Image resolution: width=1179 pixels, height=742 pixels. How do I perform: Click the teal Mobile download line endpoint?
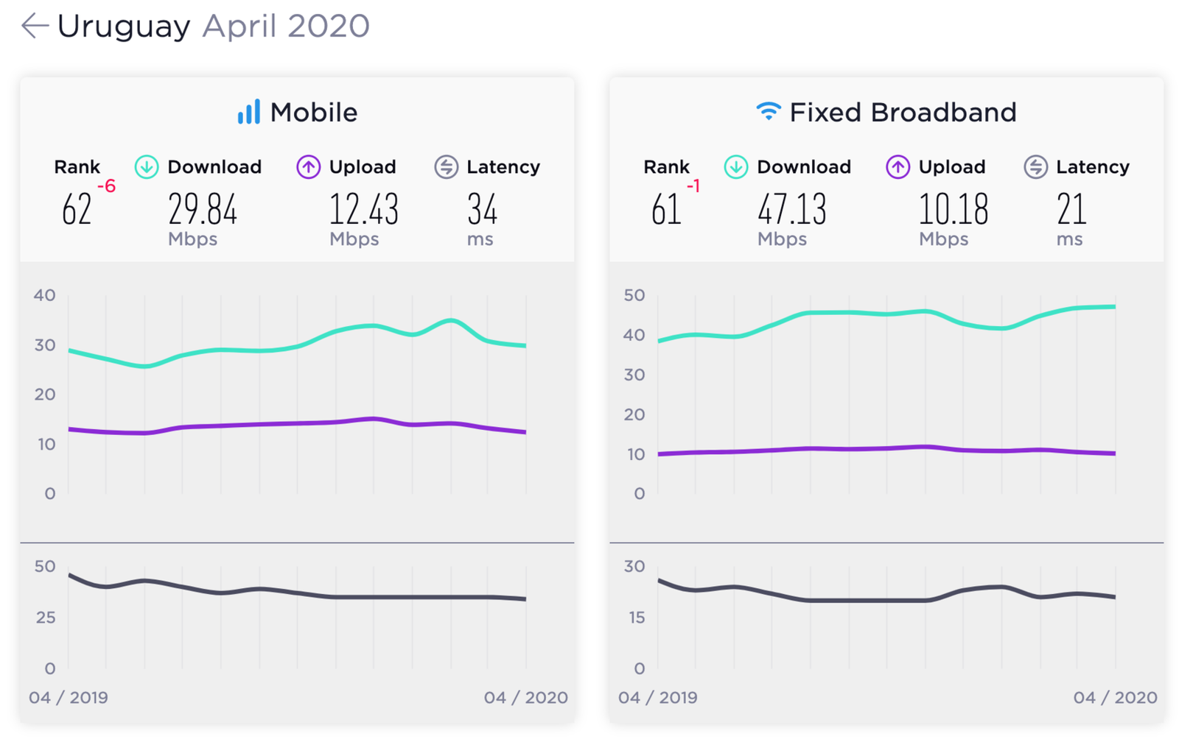pyautogui.click(x=525, y=345)
